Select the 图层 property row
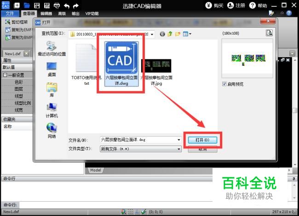Screen dimensions: 299x216 (x=18, y=89)
